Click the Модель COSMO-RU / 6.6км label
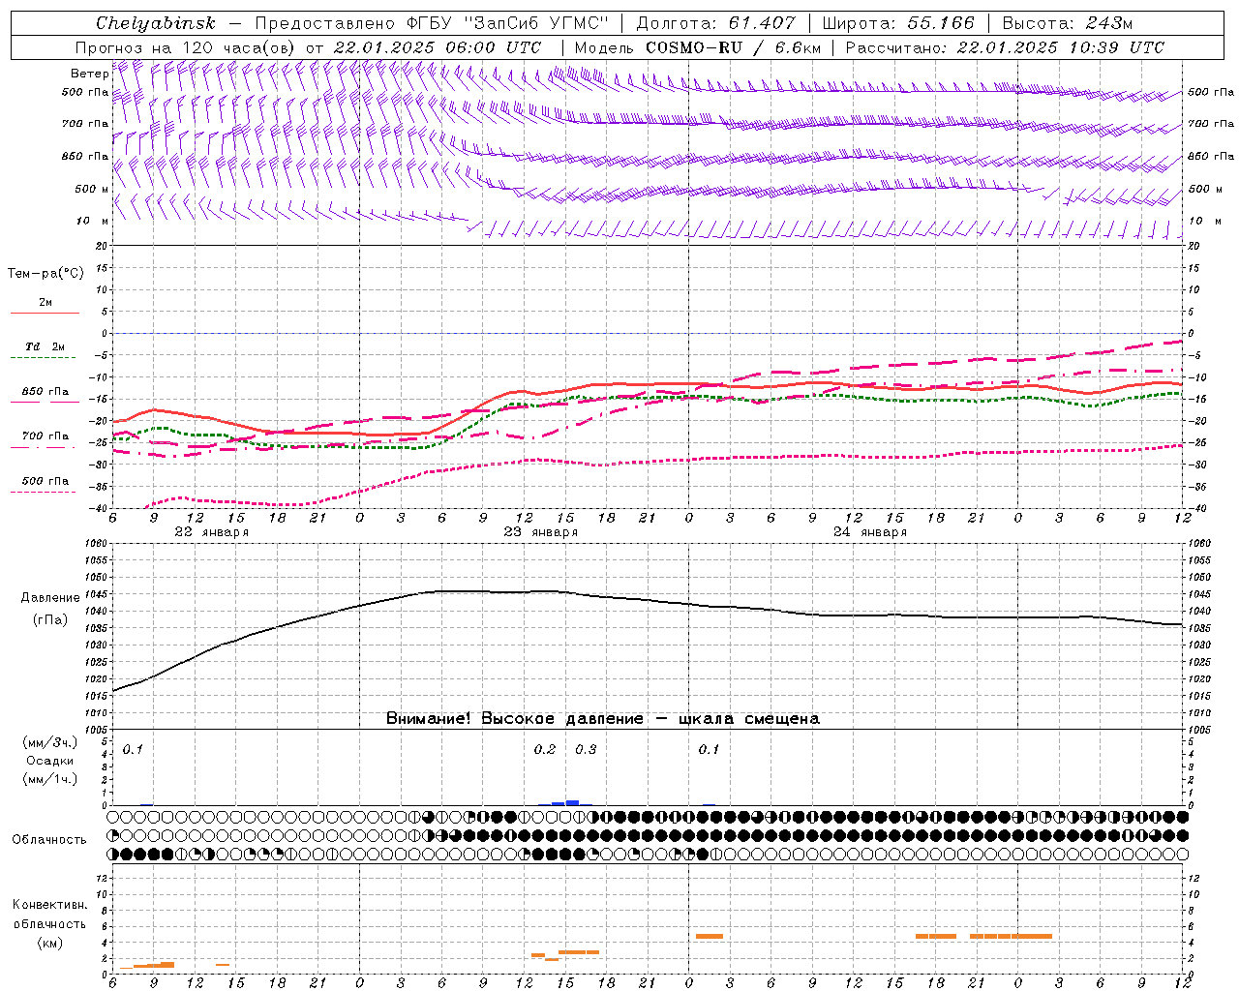 (698, 47)
